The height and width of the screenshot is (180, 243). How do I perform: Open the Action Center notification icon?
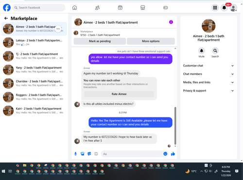click(x=237, y=171)
